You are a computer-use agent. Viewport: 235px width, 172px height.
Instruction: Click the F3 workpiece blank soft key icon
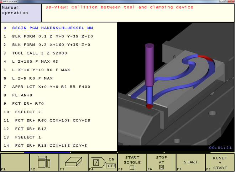point(73,162)
